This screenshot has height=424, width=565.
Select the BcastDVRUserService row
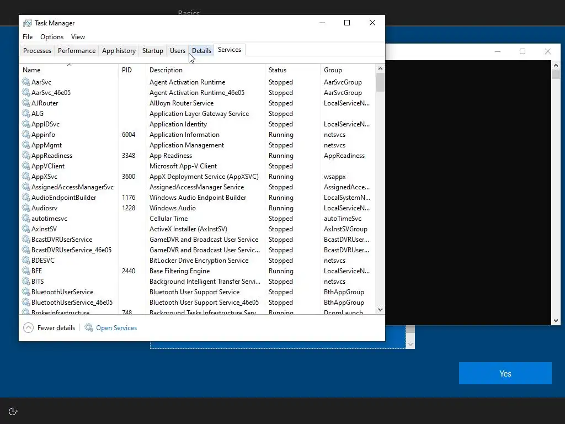[198, 240]
